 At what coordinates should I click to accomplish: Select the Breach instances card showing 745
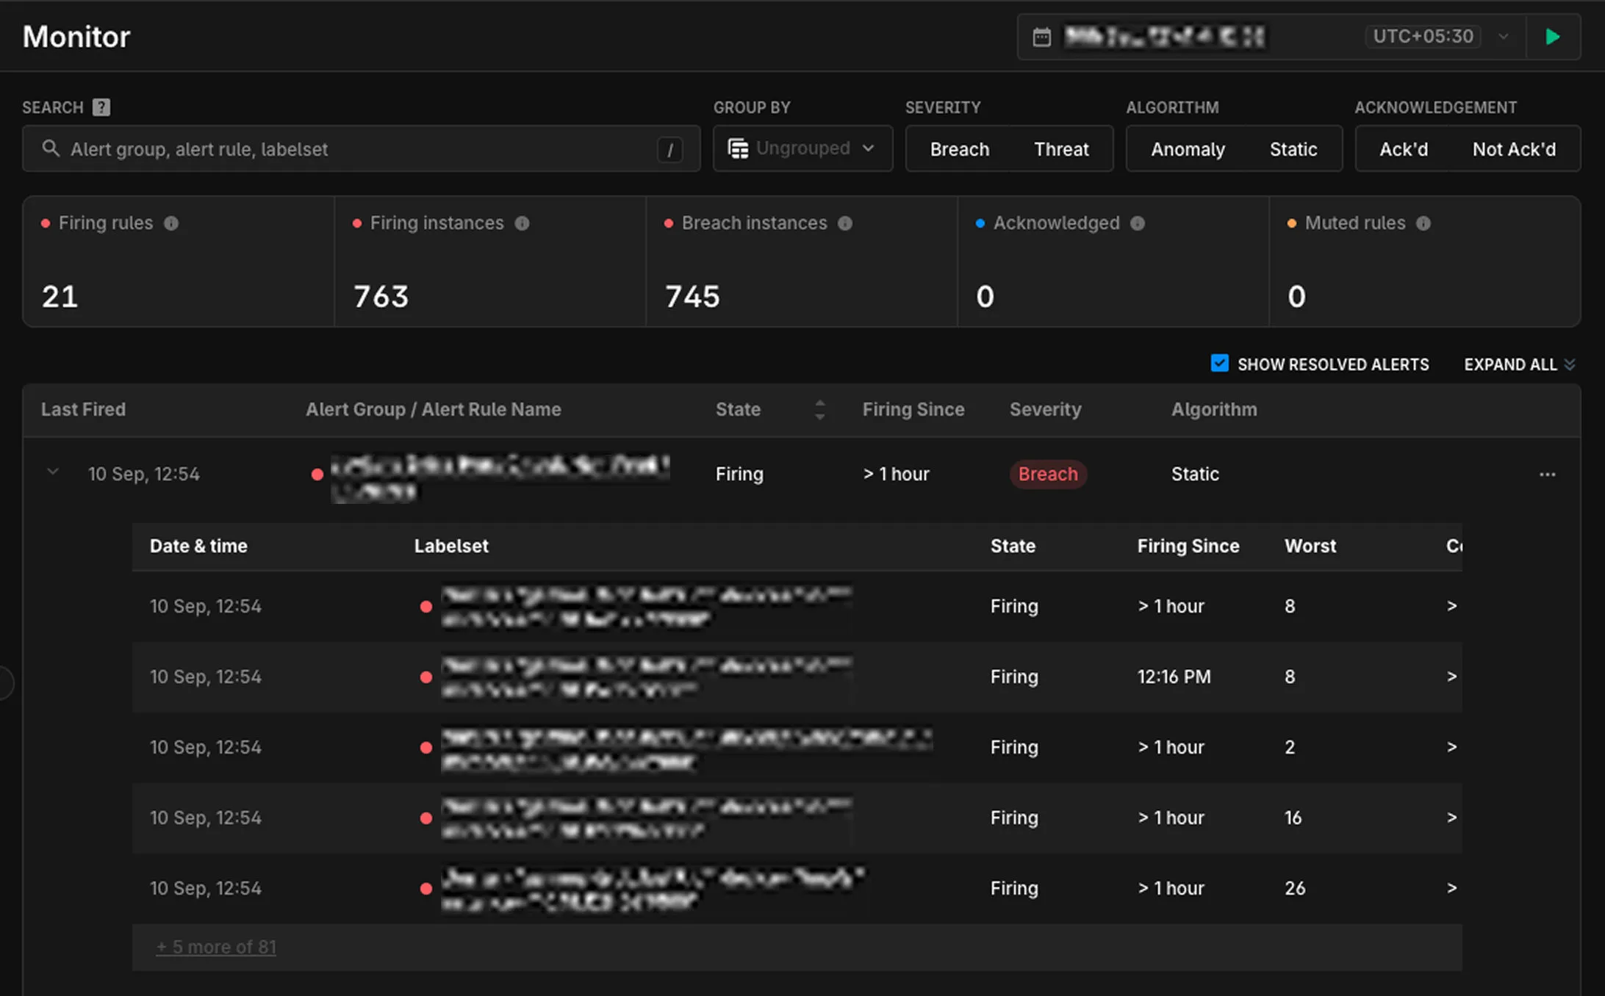[802, 261]
